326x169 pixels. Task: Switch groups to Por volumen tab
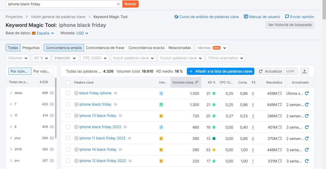click(42, 71)
